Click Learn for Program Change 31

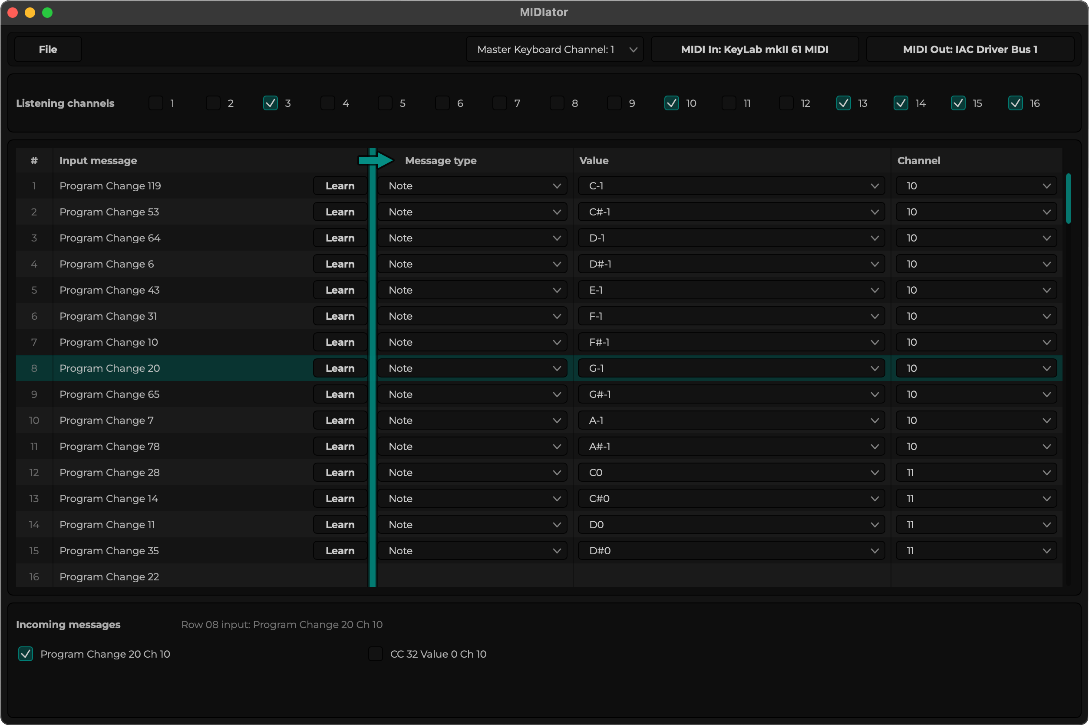click(x=340, y=316)
